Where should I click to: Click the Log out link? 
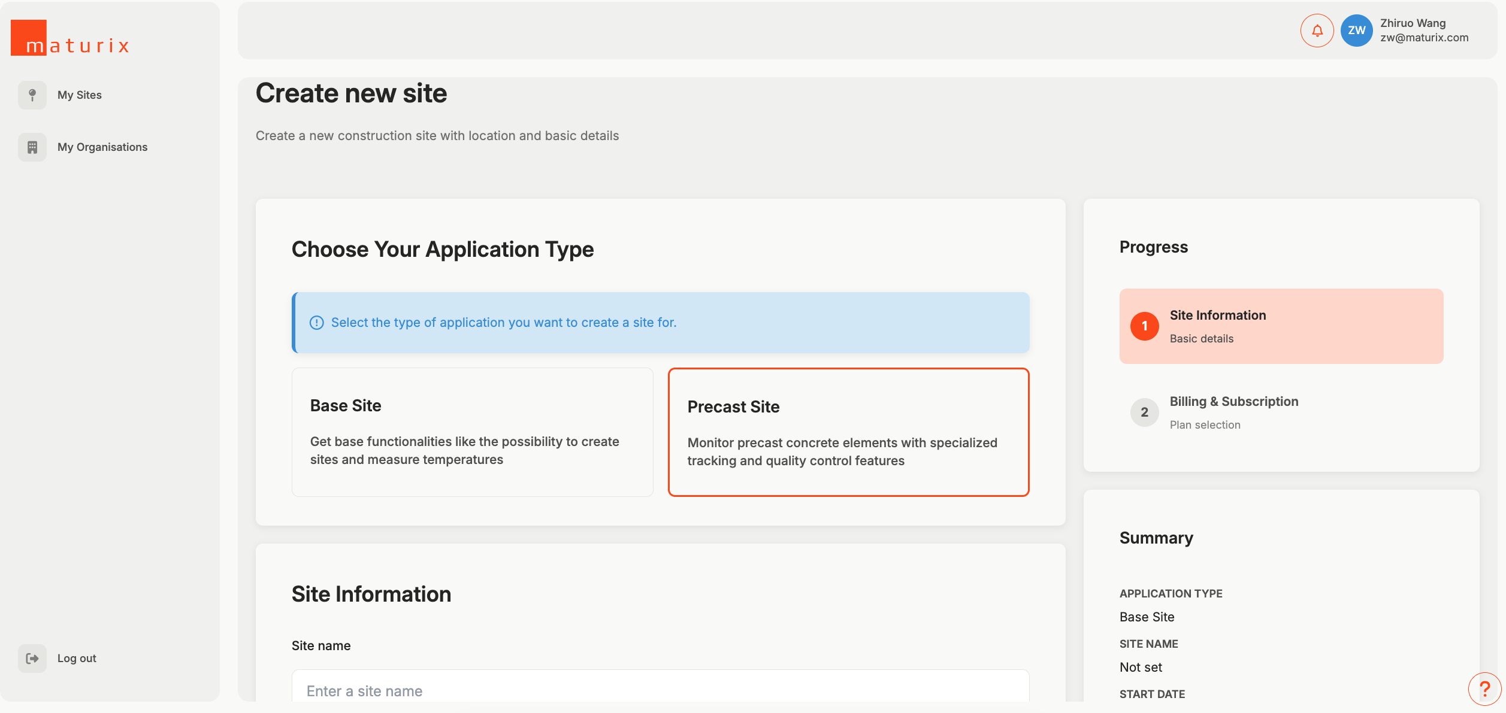tap(77, 659)
